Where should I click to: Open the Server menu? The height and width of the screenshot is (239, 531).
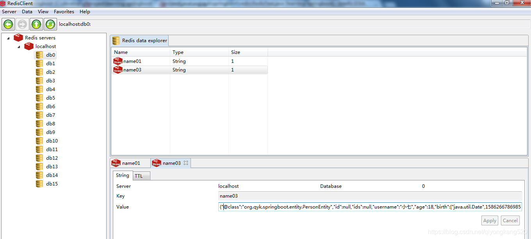click(x=9, y=12)
